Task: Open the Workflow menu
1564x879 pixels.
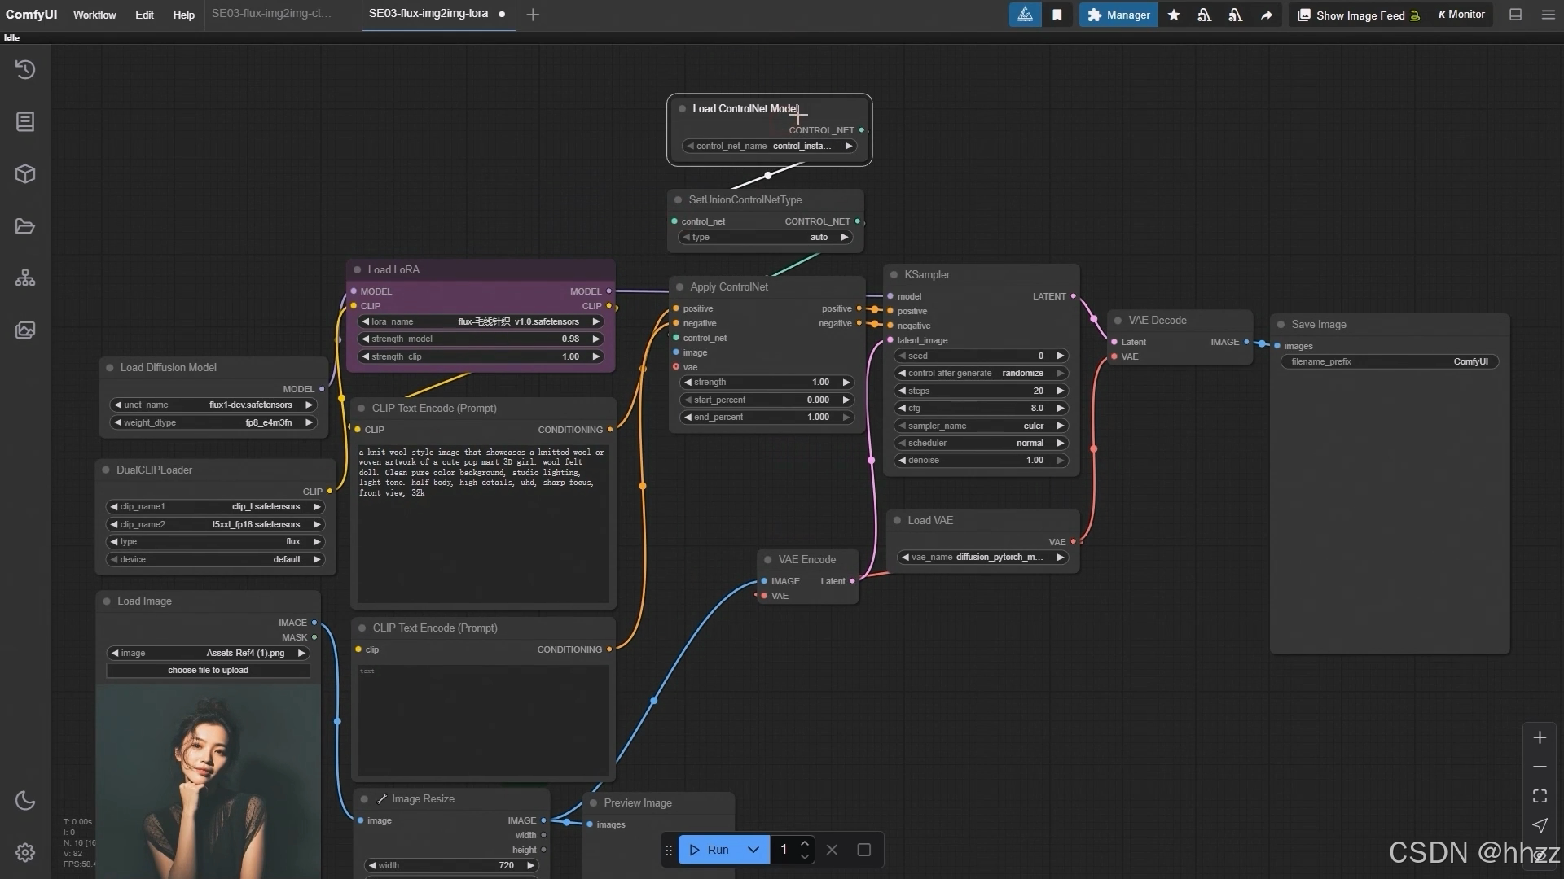Action: coord(94,15)
